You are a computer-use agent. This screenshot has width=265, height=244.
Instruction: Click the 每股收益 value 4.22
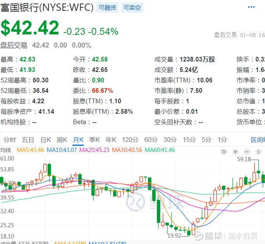(x=38, y=101)
